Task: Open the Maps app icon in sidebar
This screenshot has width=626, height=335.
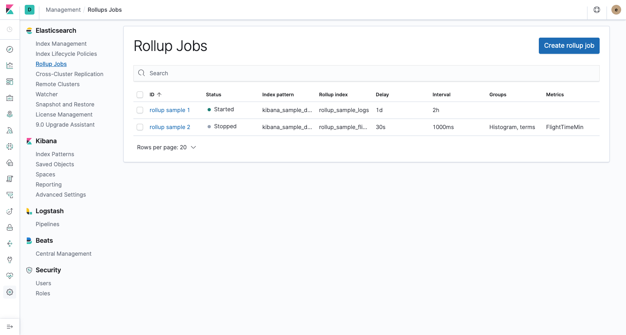Action: 10,114
